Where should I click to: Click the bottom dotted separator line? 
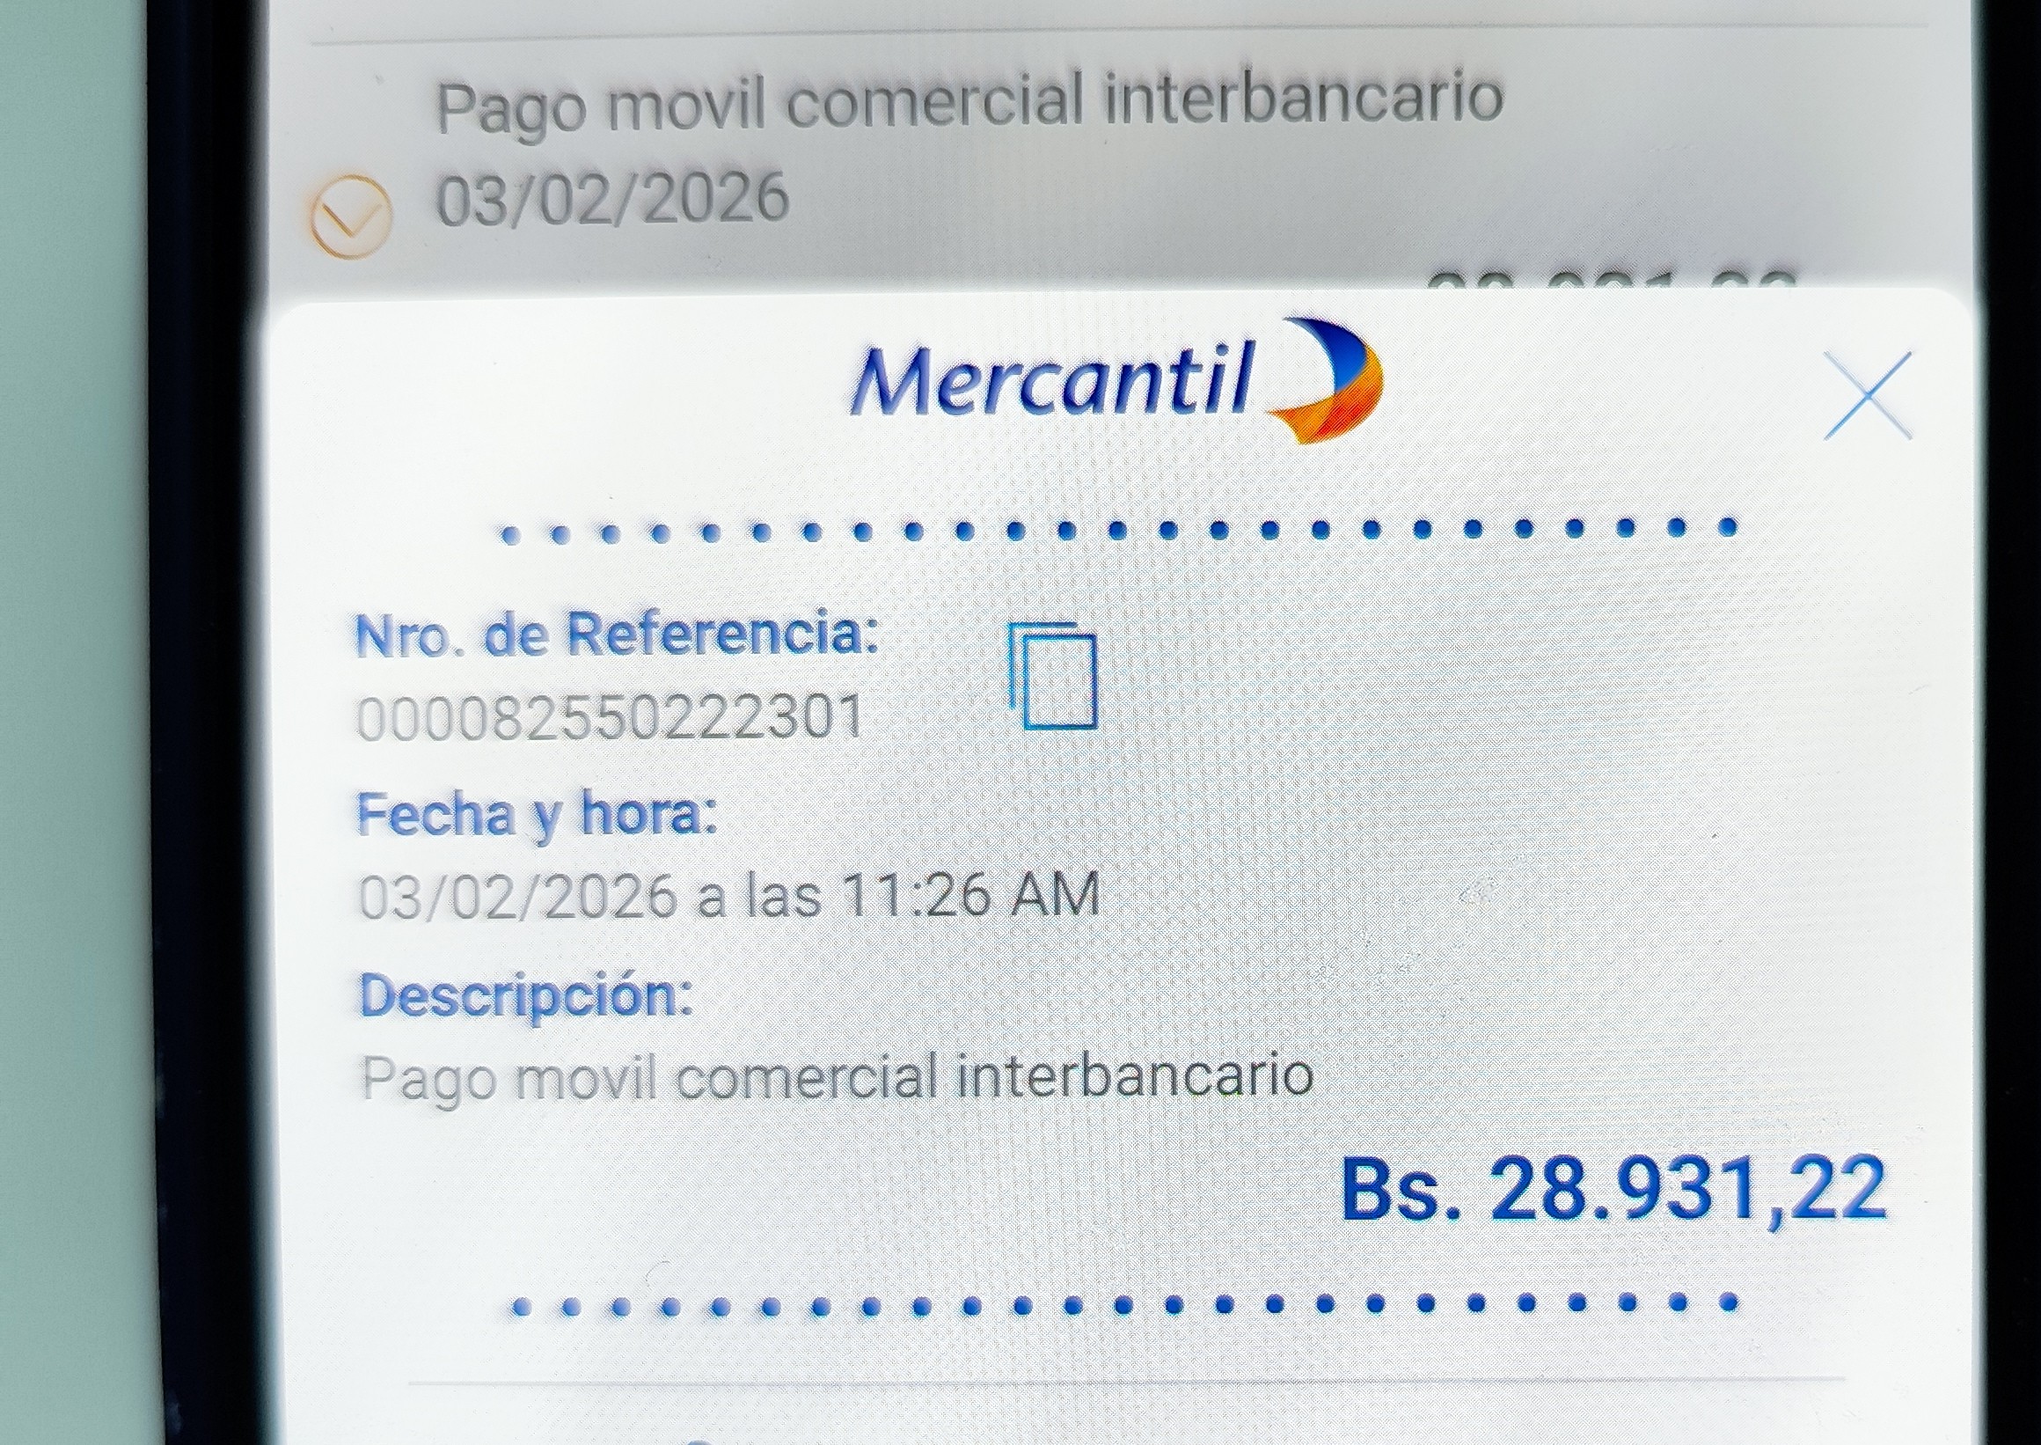[1124, 1305]
